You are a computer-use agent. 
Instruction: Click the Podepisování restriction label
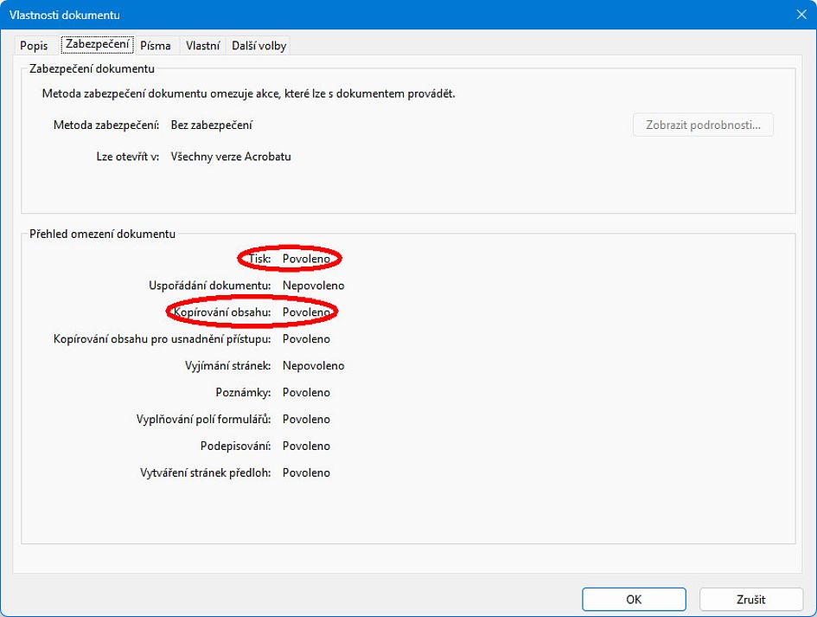coord(235,447)
